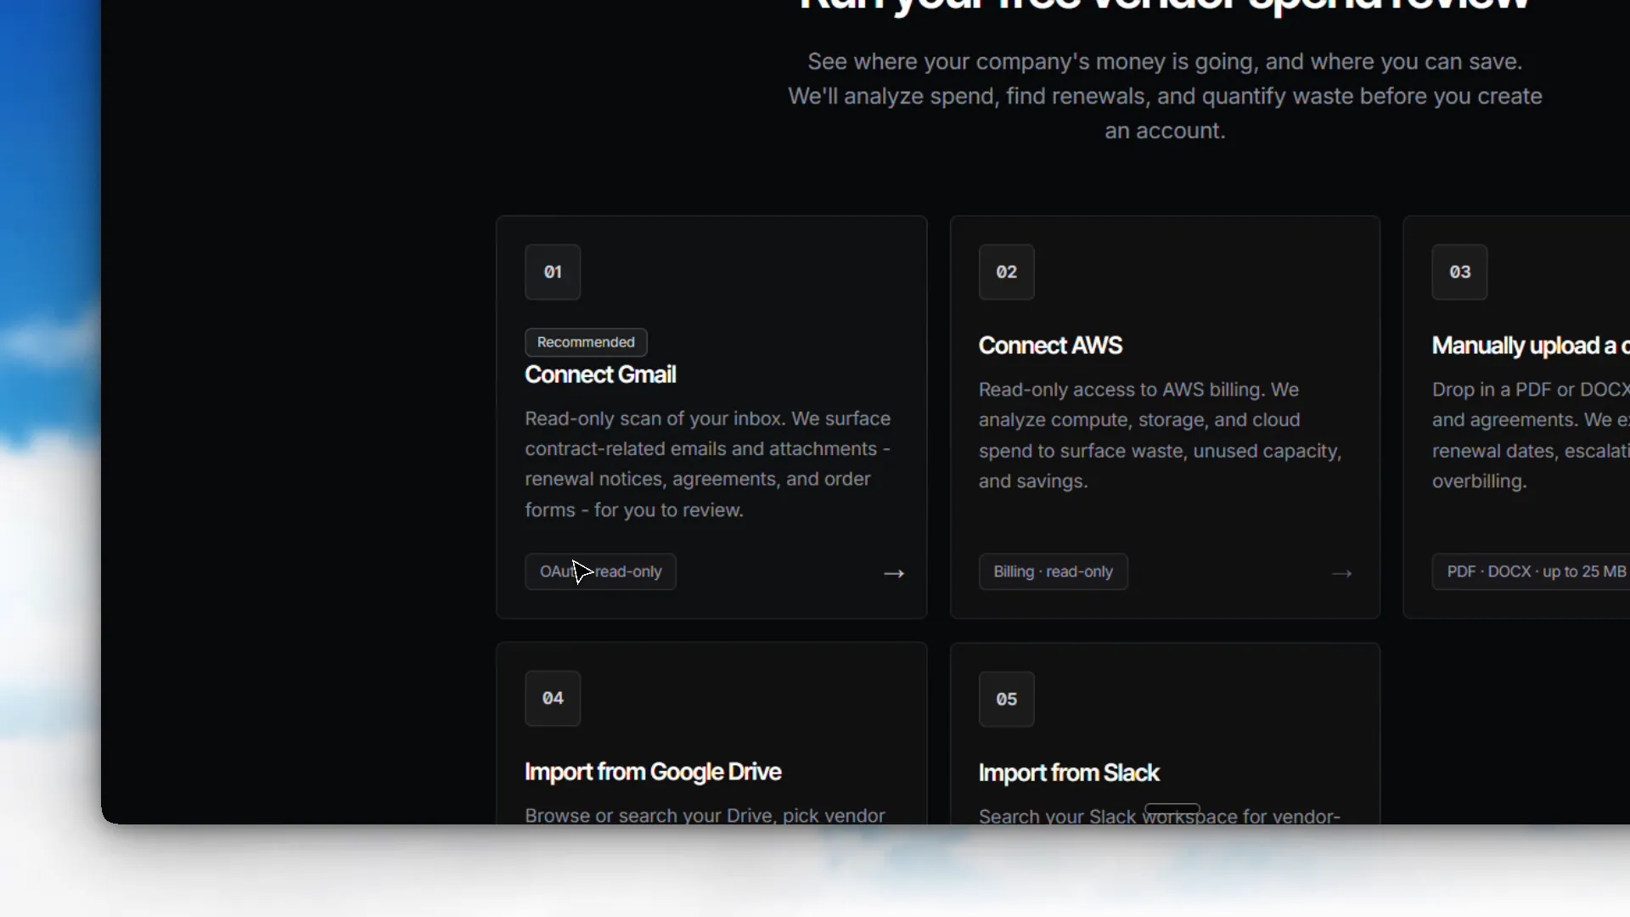This screenshot has width=1630, height=917.
Task: Open the Connect Gmail heading
Action: [600, 374]
